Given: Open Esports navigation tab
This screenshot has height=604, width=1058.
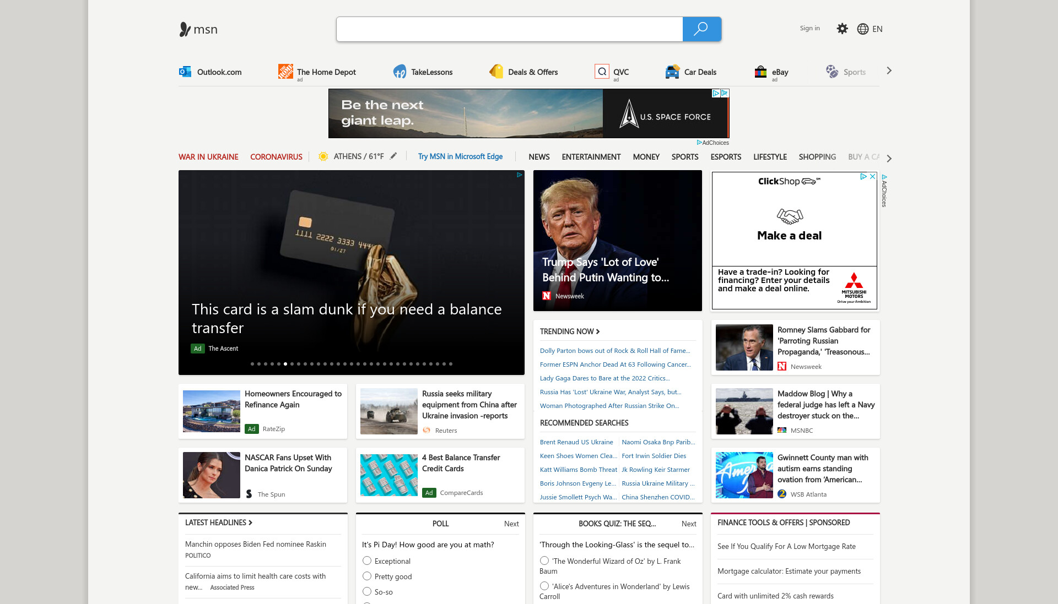Looking at the screenshot, I should click(726, 157).
